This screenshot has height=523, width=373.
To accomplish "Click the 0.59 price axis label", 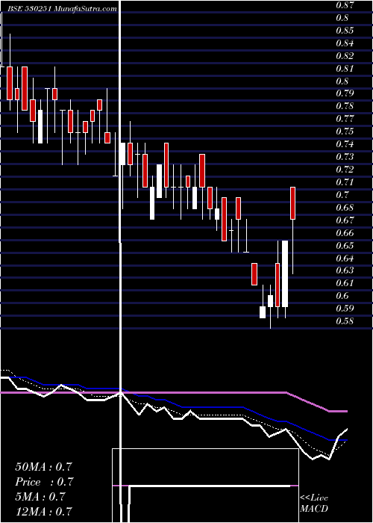I will [345, 309].
